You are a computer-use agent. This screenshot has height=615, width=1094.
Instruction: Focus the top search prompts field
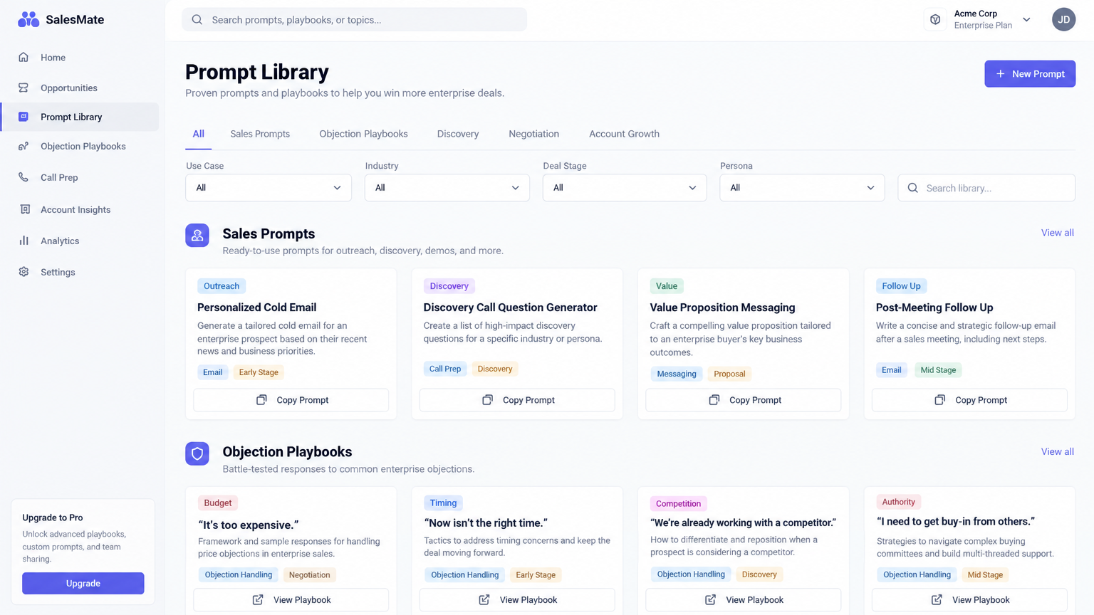pos(354,20)
